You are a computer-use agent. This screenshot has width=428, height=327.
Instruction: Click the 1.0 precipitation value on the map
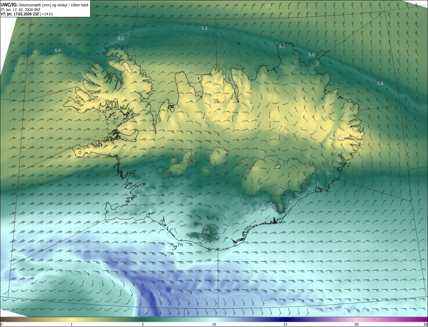(x=173, y=121)
